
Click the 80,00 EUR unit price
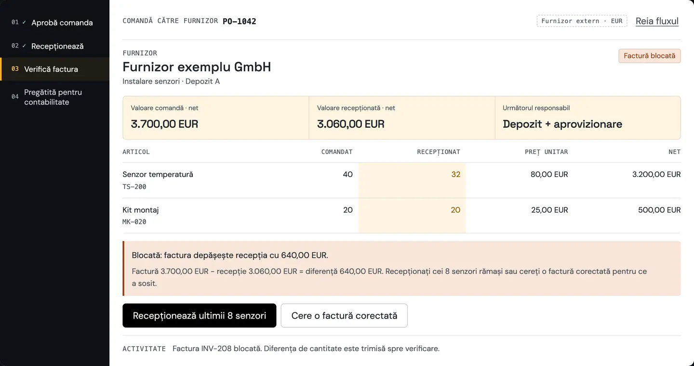click(x=549, y=175)
